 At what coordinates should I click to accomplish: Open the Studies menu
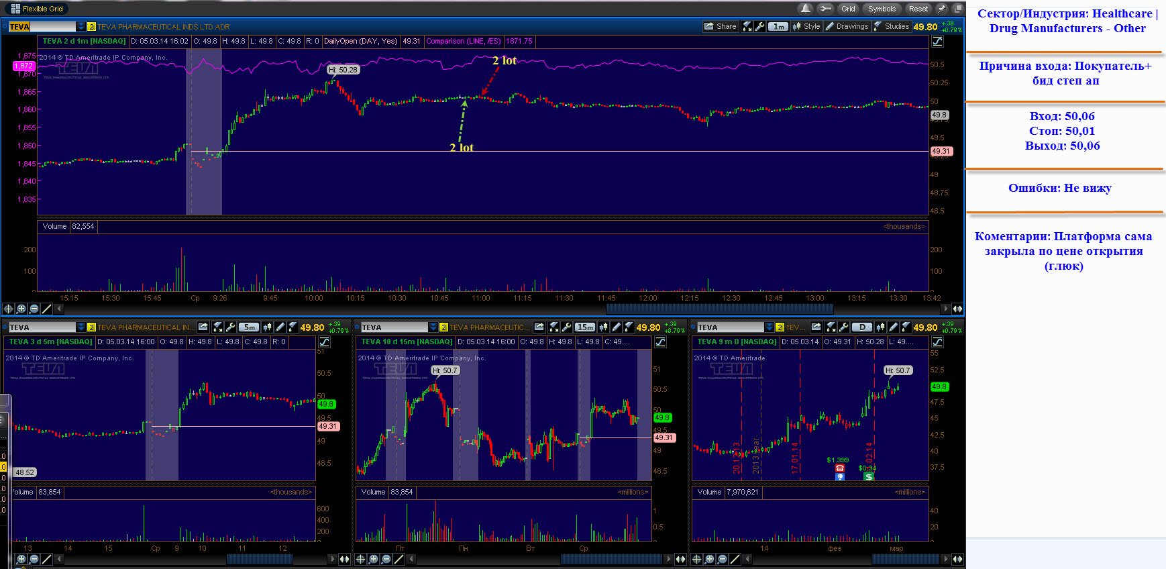(x=892, y=27)
